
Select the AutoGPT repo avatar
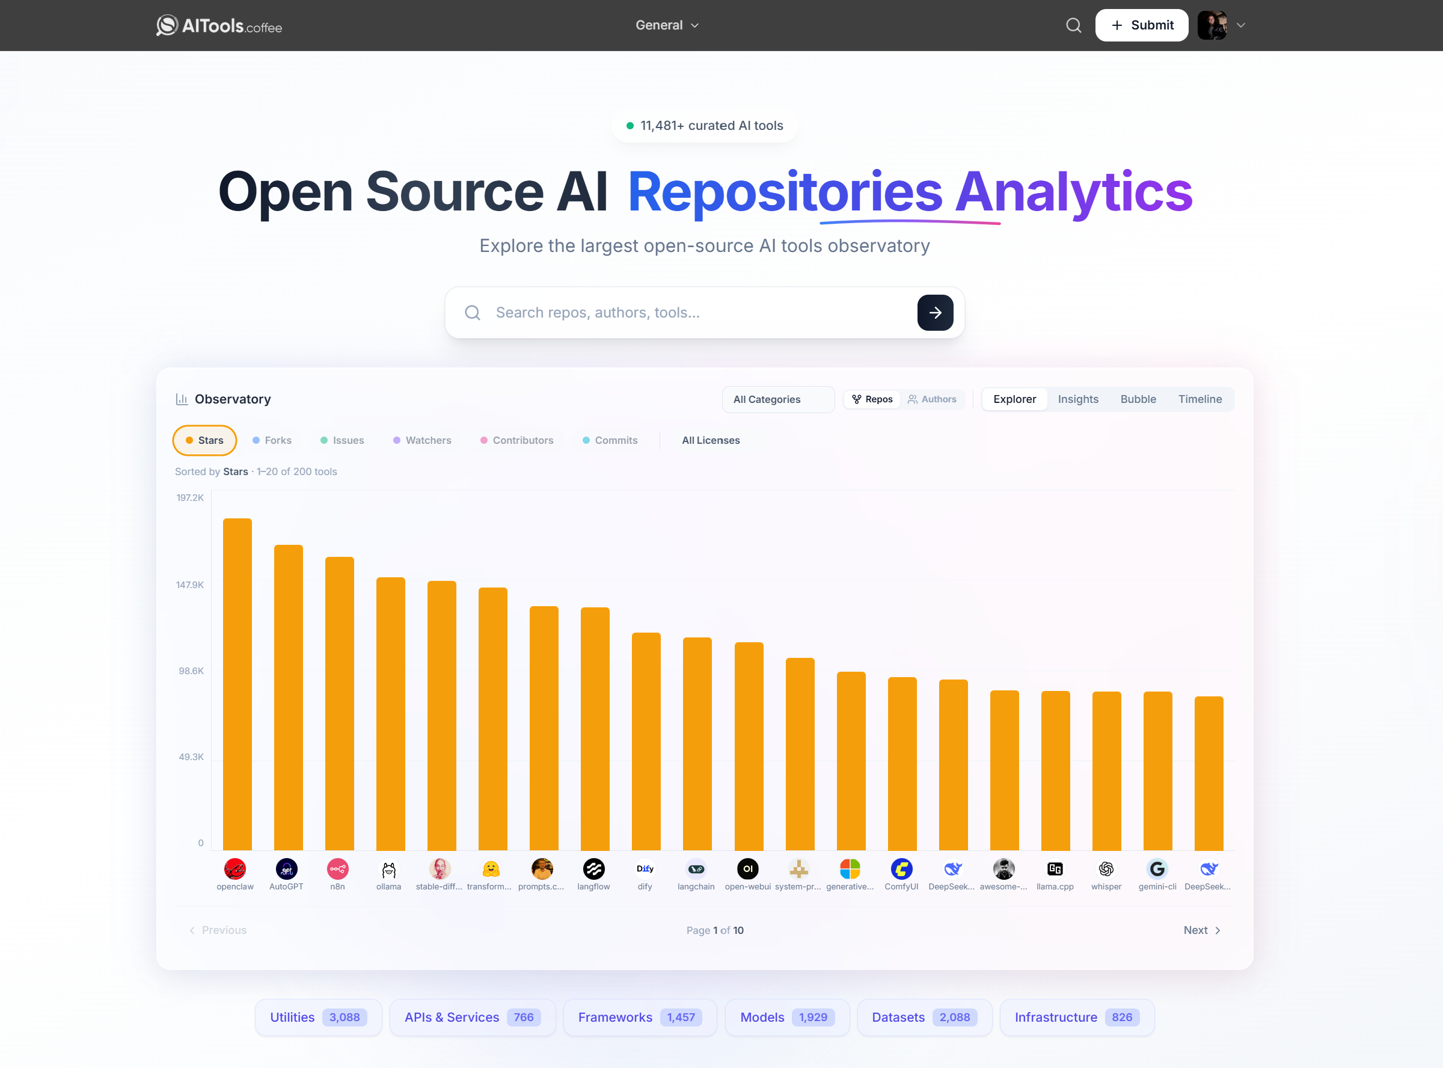click(286, 868)
